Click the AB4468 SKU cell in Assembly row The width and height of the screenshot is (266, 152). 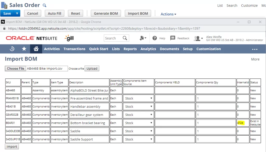tap(13, 90)
